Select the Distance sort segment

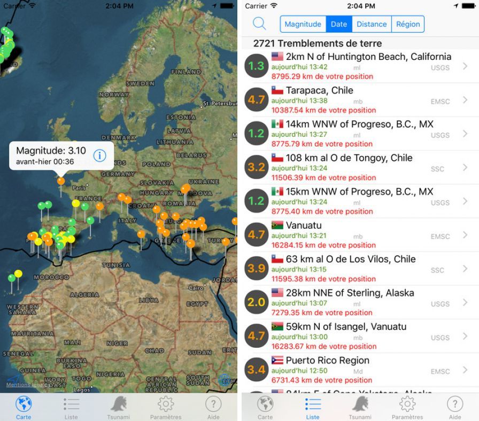click(x=372, y=24)
